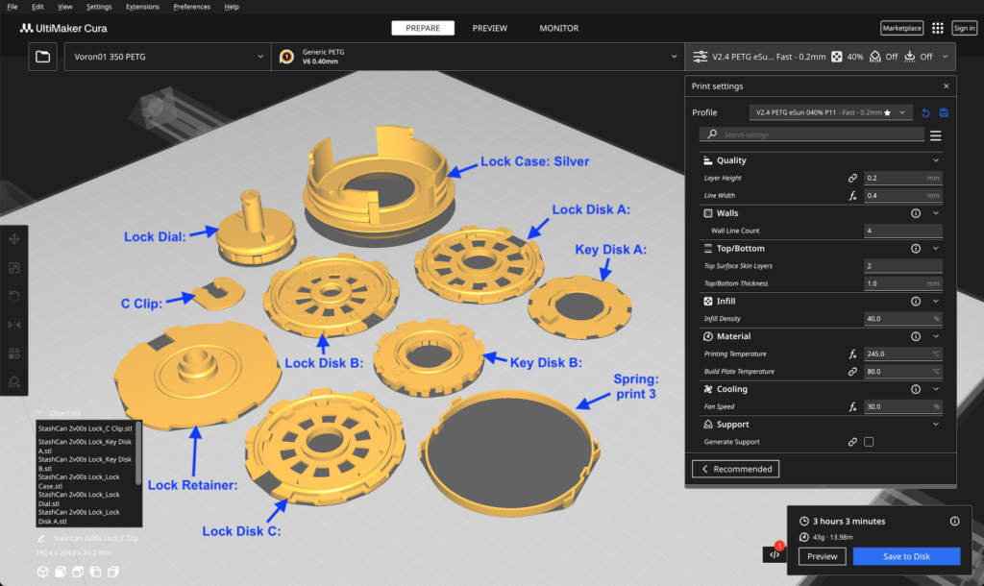The width and height of the screenshot is (984, 586).
Task: Select the Per Model Settings tool
Action: 13,354
